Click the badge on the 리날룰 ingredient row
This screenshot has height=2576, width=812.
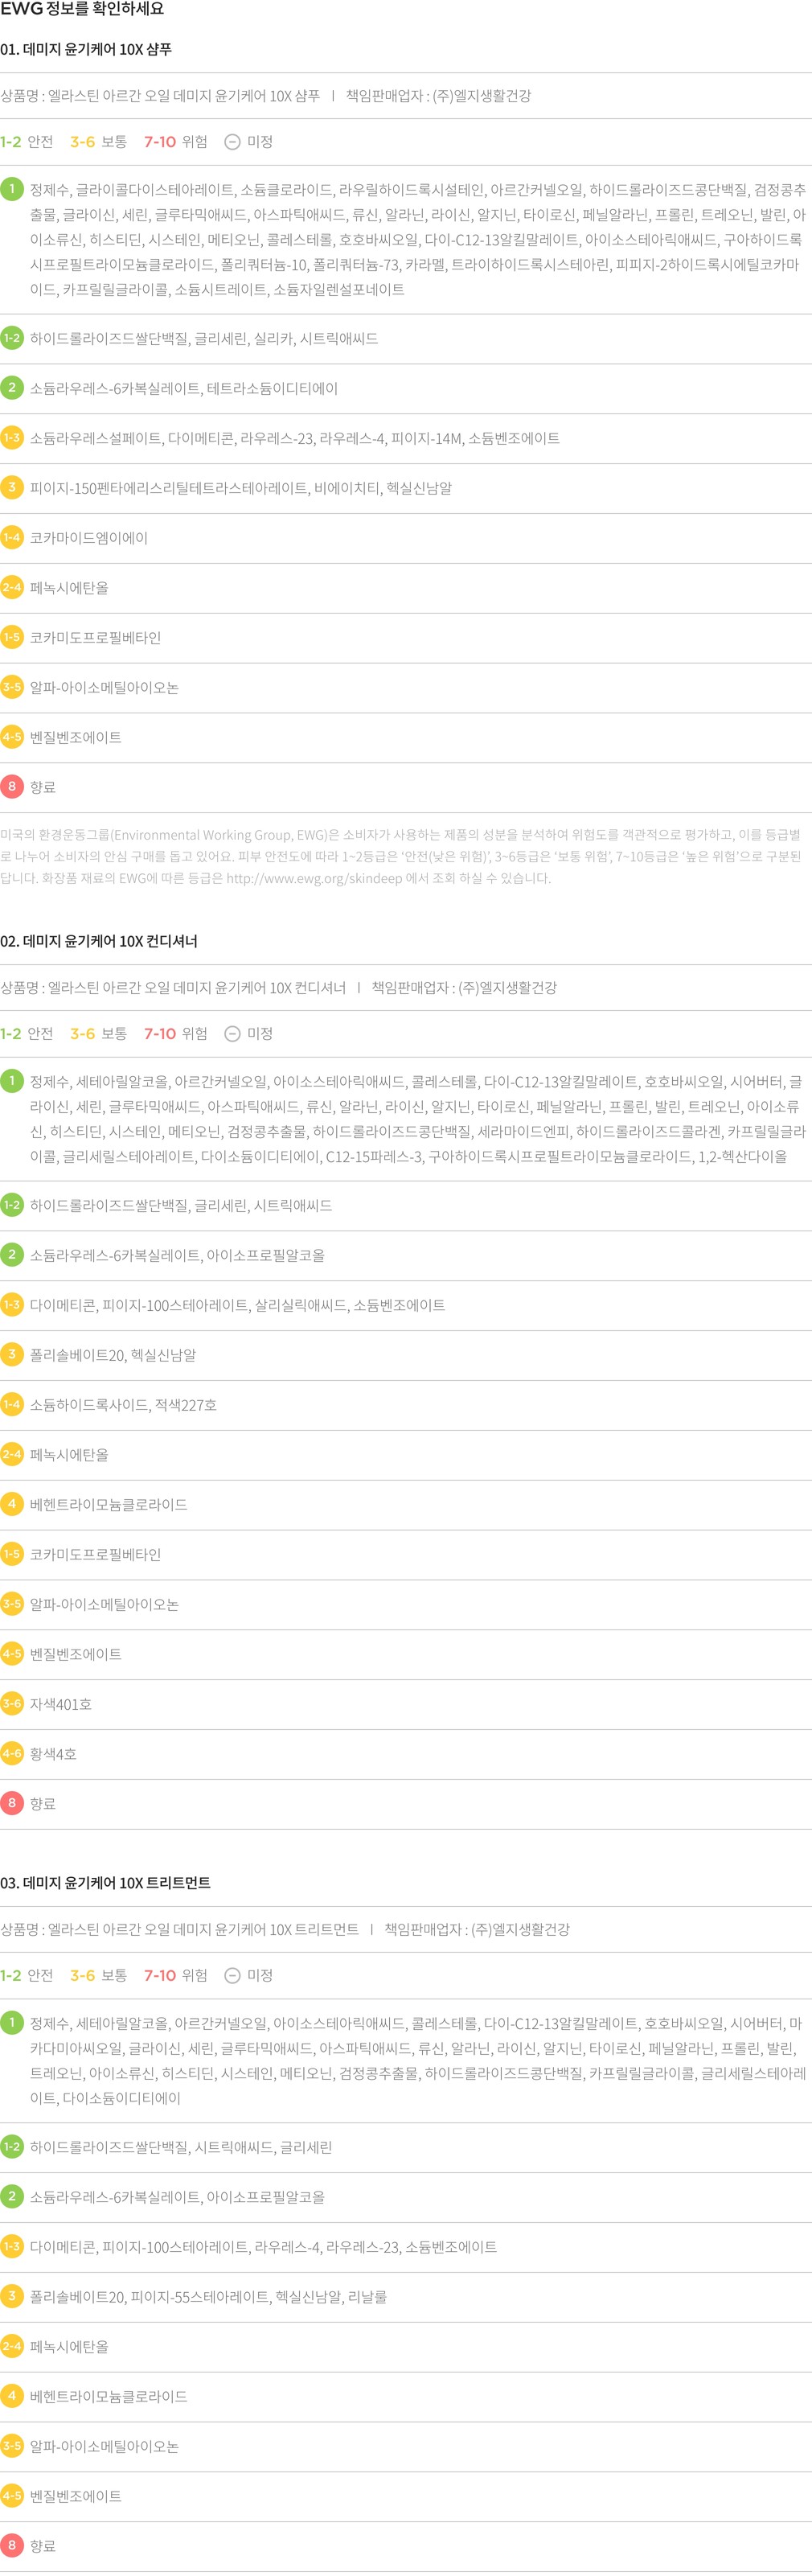pos(12,2296)
